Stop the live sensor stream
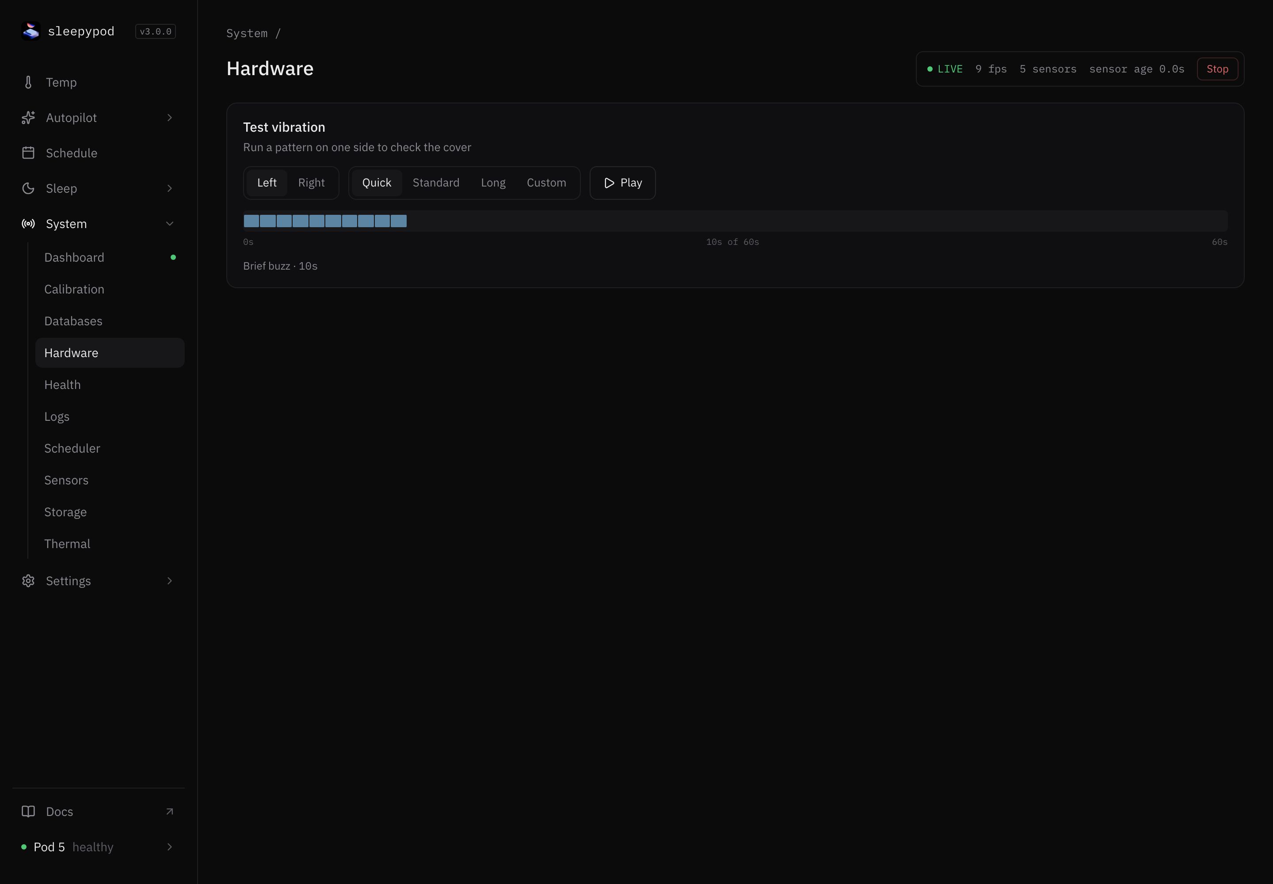The image size is (1273, 884). coord(1217,69)
